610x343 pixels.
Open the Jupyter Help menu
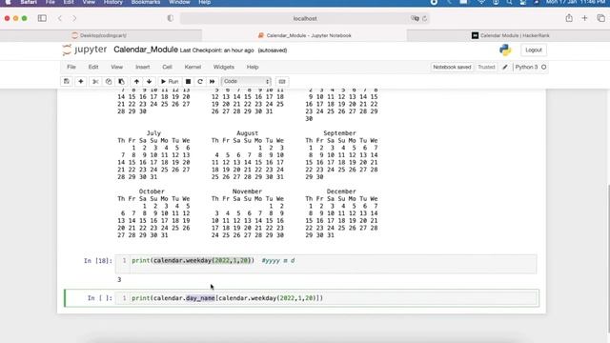[x=253, y=67]
